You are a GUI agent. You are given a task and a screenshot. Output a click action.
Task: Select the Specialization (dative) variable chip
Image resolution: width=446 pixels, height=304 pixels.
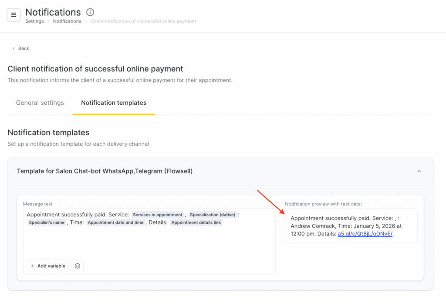point(213,215)
